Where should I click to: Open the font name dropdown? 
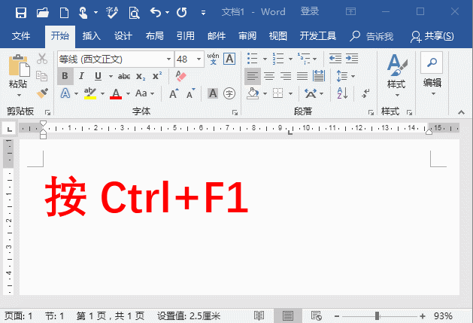click(168, 59)
